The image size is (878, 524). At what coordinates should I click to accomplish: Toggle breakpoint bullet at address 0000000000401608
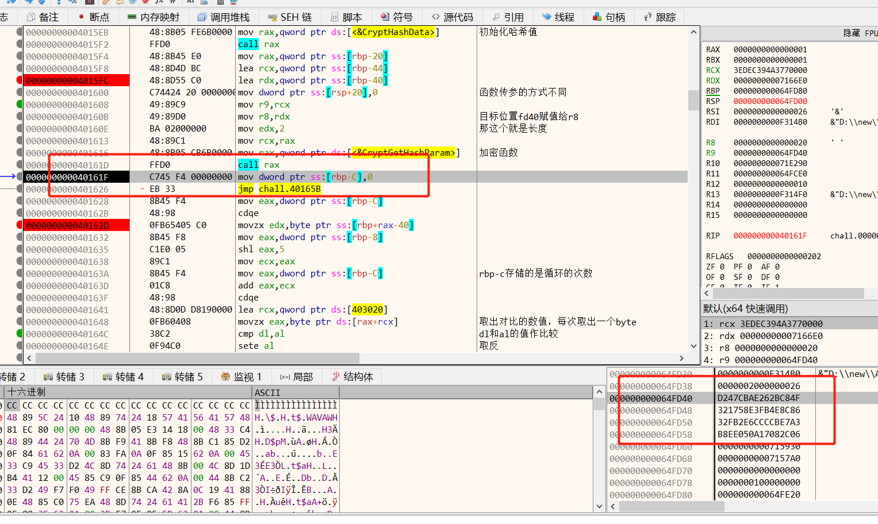click(20, 105)
